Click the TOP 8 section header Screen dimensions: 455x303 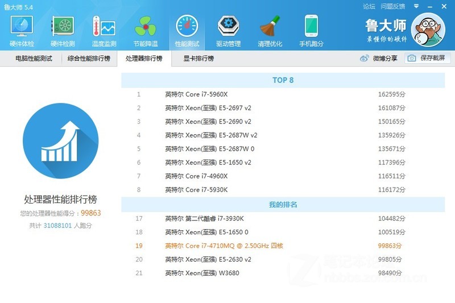pos(283,80)
